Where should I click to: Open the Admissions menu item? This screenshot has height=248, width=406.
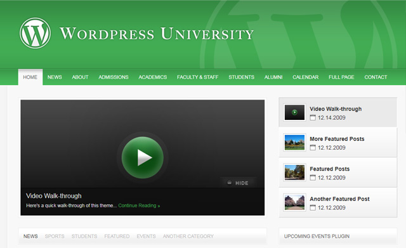pos(114,77)
